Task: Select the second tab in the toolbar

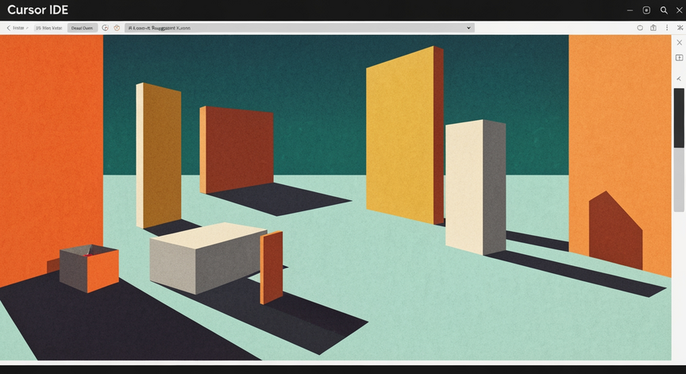Action: click(48, 28)
